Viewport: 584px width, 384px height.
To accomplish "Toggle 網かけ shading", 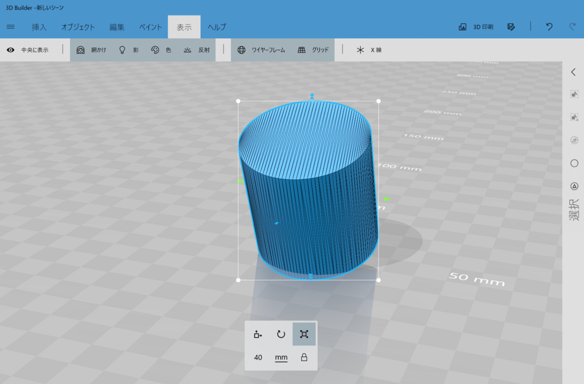I will pyautogui.click(x=91, y=50).
